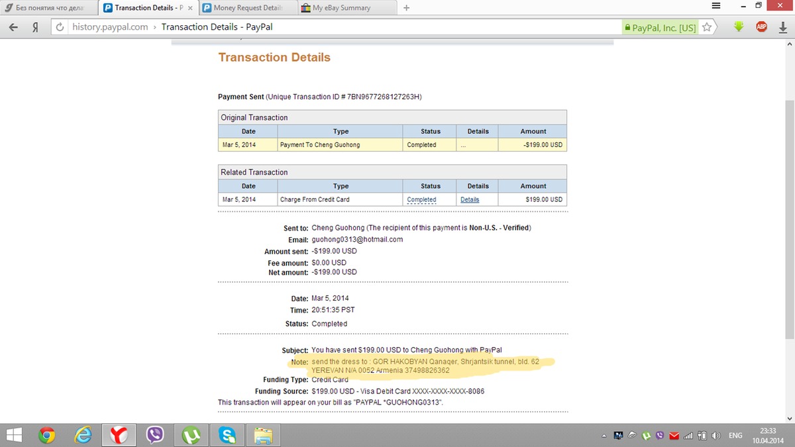Open the Completed link for credit card charge
Image resolution: width=795 pixels, height=447 pixels.
point(421,199)
